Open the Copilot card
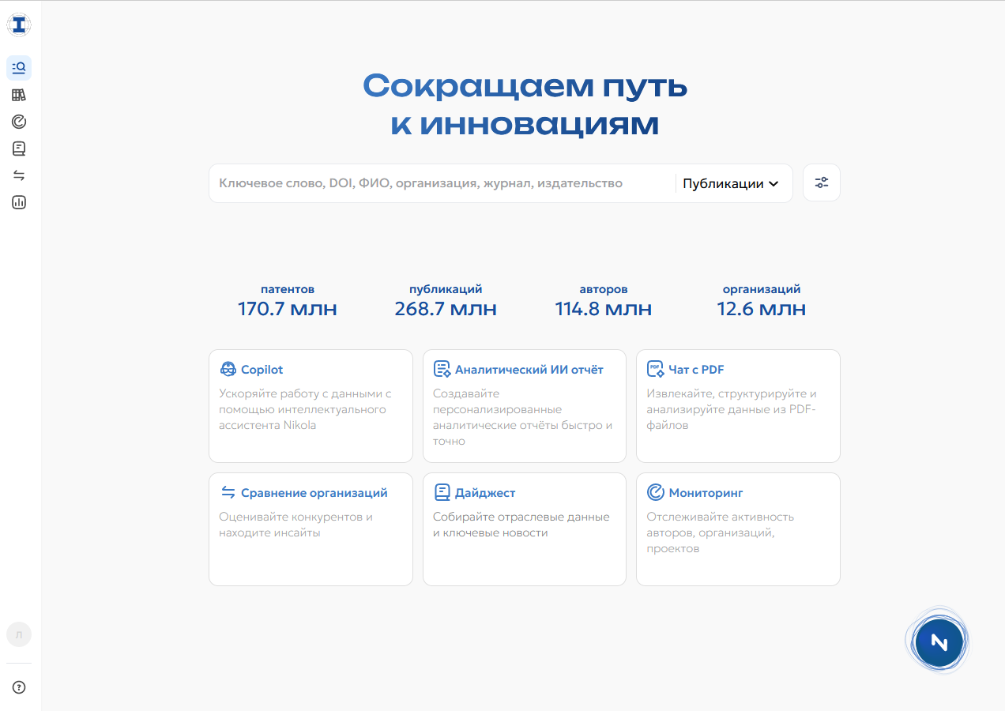 click(x=311, y=406)
